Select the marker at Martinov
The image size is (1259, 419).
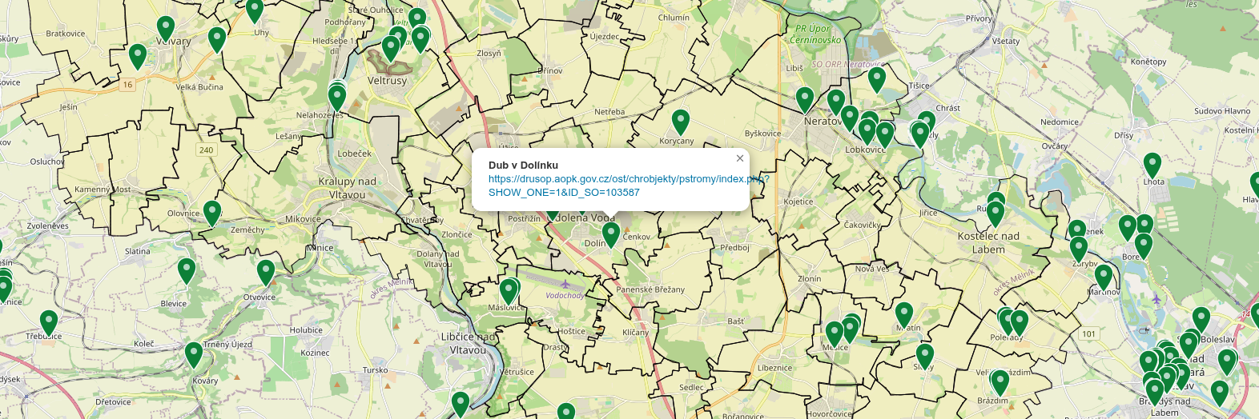pos(1104,277)
